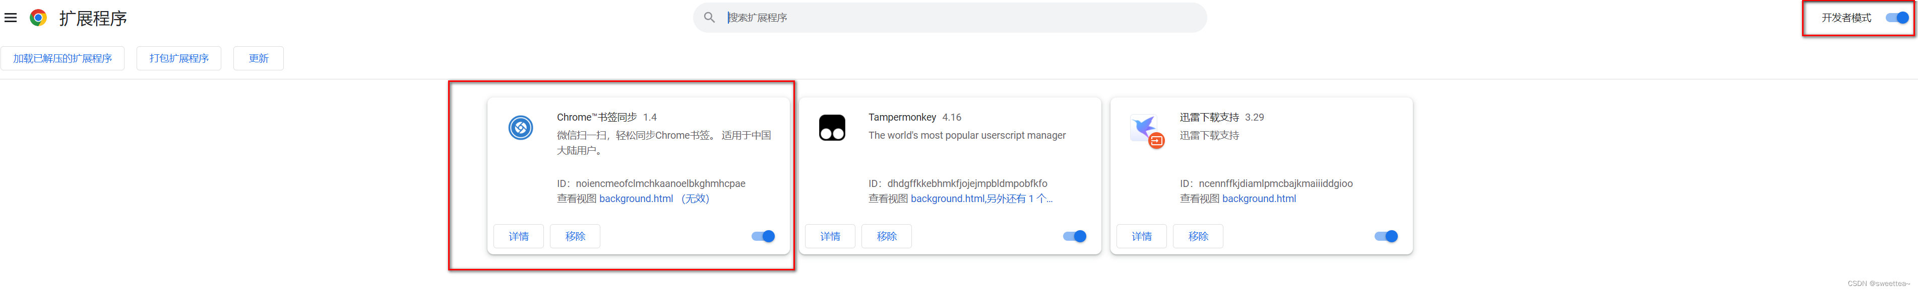The width and height of the screenshot is (1918, 291).
Task: Toggle 开发者模式 switch off
Action: 1896,18
